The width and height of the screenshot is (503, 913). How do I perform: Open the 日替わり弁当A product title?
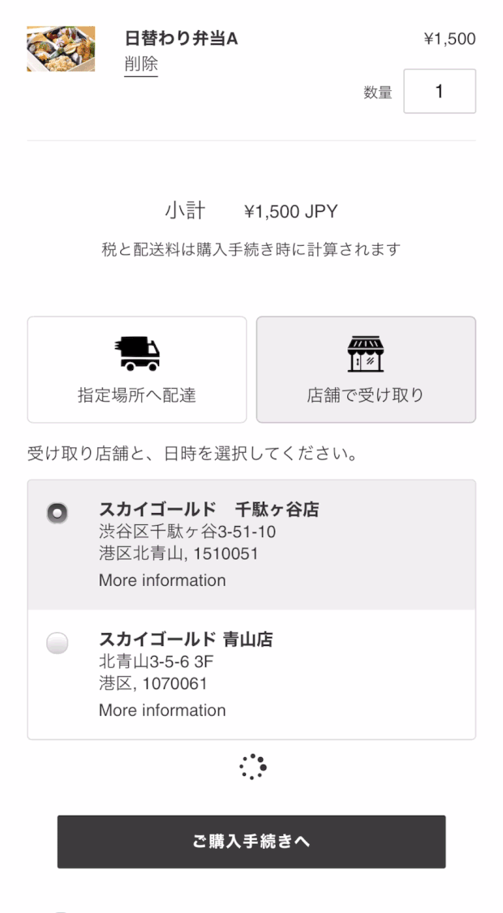[x=181, y=39]
